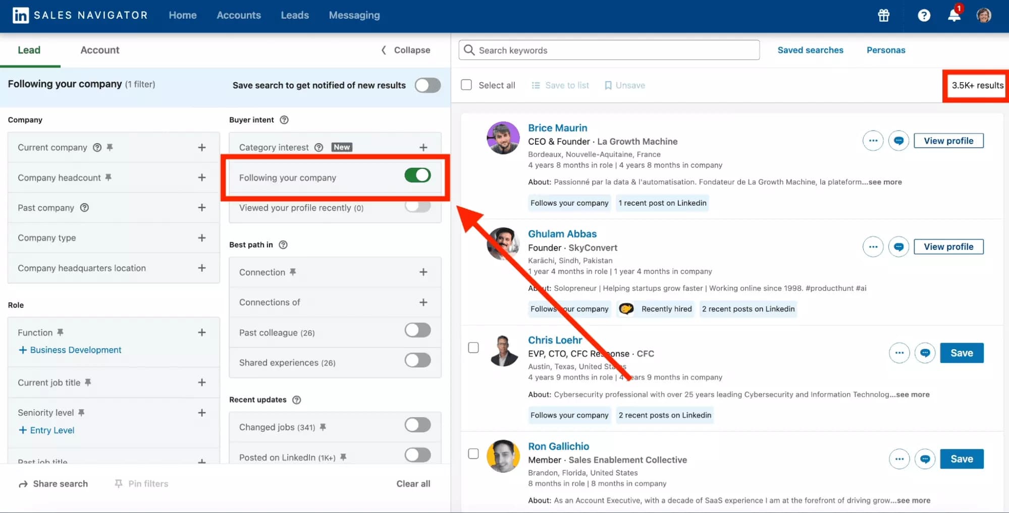Check the Select all checkbox
Screen dimensions: 1009x513
pyautogui.click(x=466, y=85)
